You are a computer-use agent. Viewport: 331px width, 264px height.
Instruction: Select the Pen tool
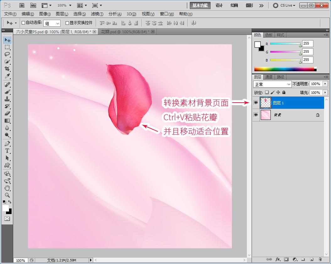tap(8, 144)
